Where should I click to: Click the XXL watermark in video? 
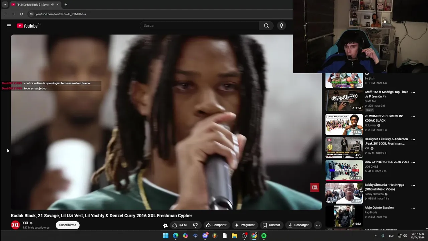(x=315, y=188)
